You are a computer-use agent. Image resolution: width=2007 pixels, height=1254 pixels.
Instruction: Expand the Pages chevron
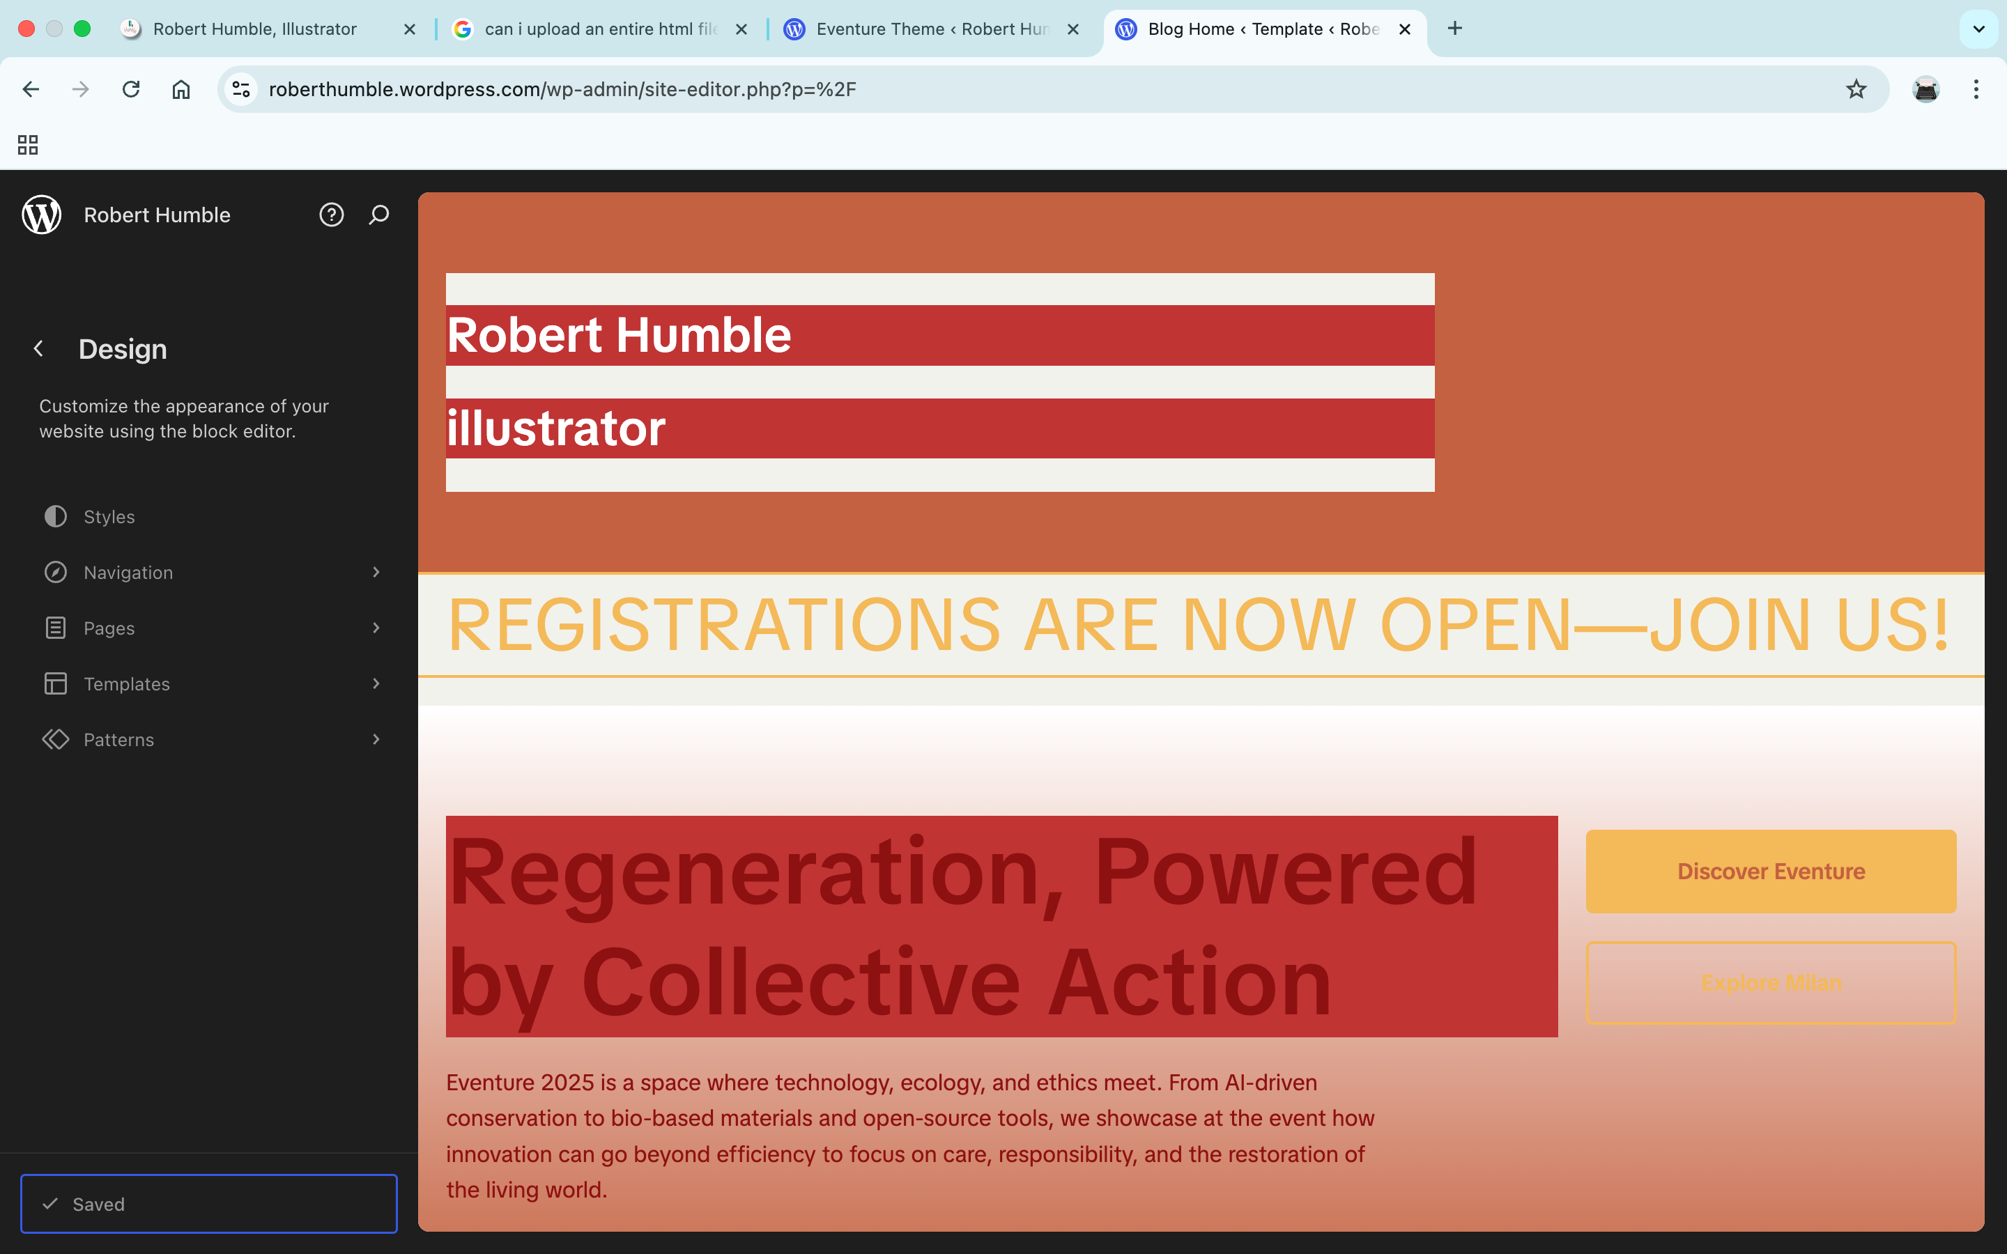pos(376,628)
